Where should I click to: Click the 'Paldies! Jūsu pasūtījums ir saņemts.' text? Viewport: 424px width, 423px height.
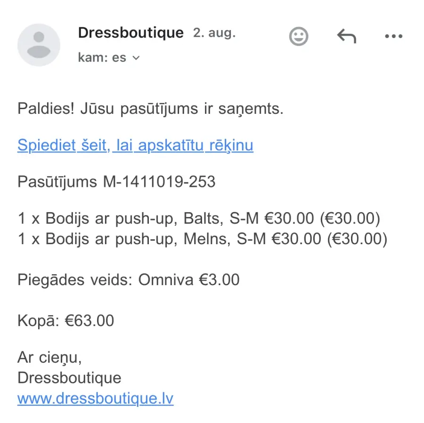point(151,109)
